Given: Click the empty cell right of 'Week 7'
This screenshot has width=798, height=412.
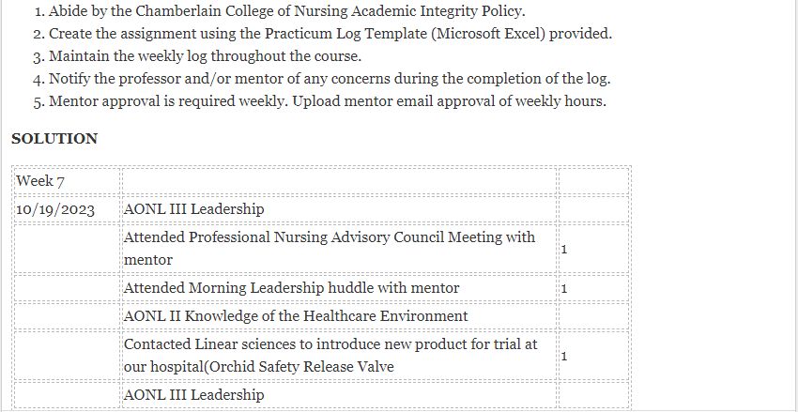Looking at the screenshot, I should click(338, 180).
